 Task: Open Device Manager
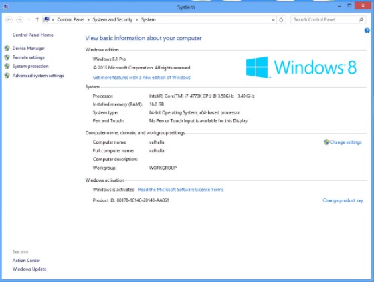(x=29, y=48)
